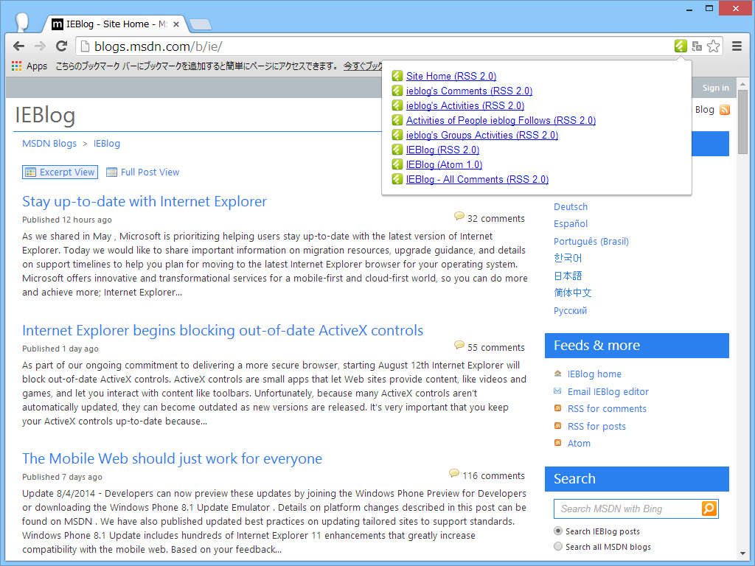The image size is (755, 566).
Task: Open ieblog's Comments (RSS 2.0) feed
Action: coord(469,91)
